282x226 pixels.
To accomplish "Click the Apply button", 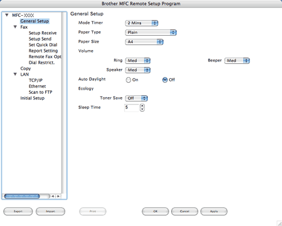I will tap(214, 212).
